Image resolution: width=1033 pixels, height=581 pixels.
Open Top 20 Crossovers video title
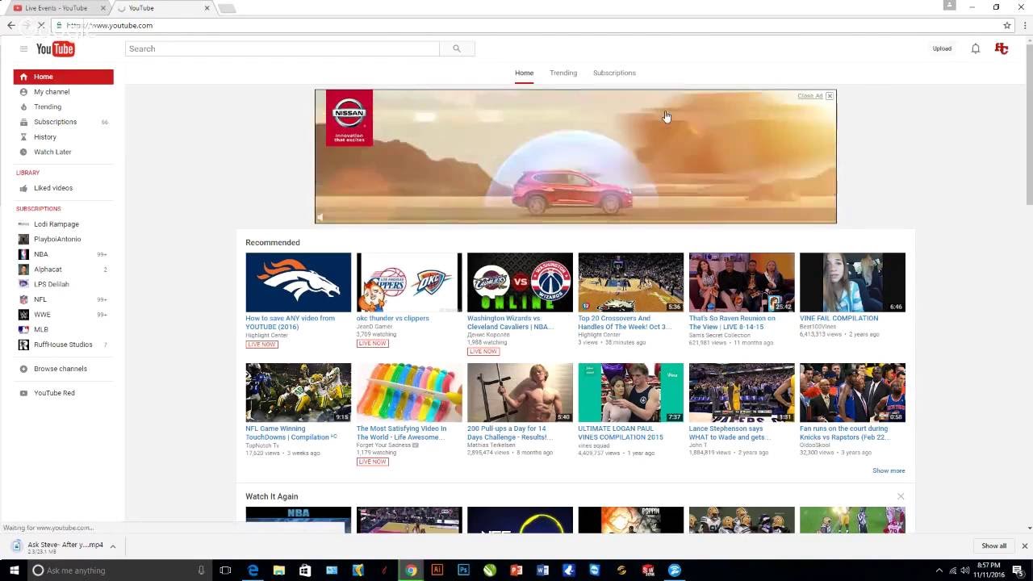tap(625, 322)
